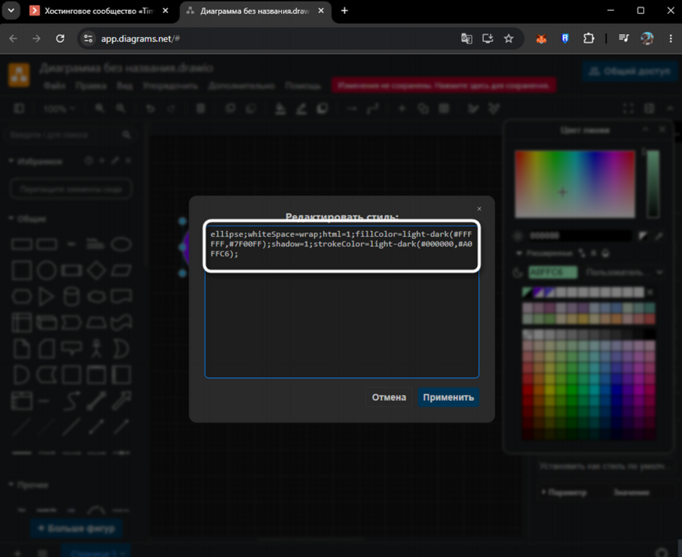Expand the 100% zoom dropdown
The height and width of the screenshot is (557, 682).
(x=59, y=109)
